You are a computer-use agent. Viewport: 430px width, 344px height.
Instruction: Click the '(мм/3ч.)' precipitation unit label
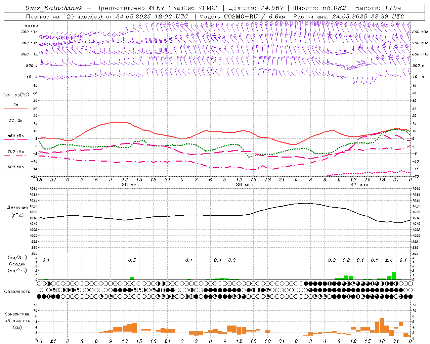tap(17, 258)
